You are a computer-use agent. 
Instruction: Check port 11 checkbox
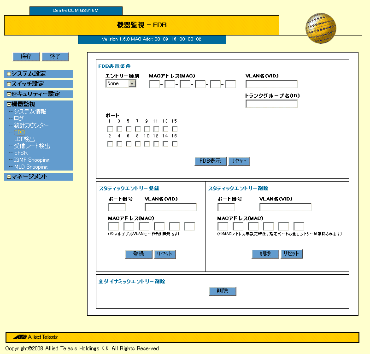(x=156, y=129)
